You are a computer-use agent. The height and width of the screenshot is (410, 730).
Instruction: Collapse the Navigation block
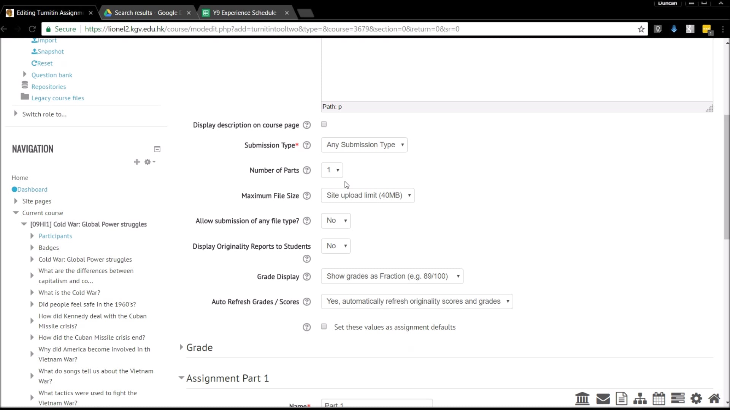pos(157,149)
